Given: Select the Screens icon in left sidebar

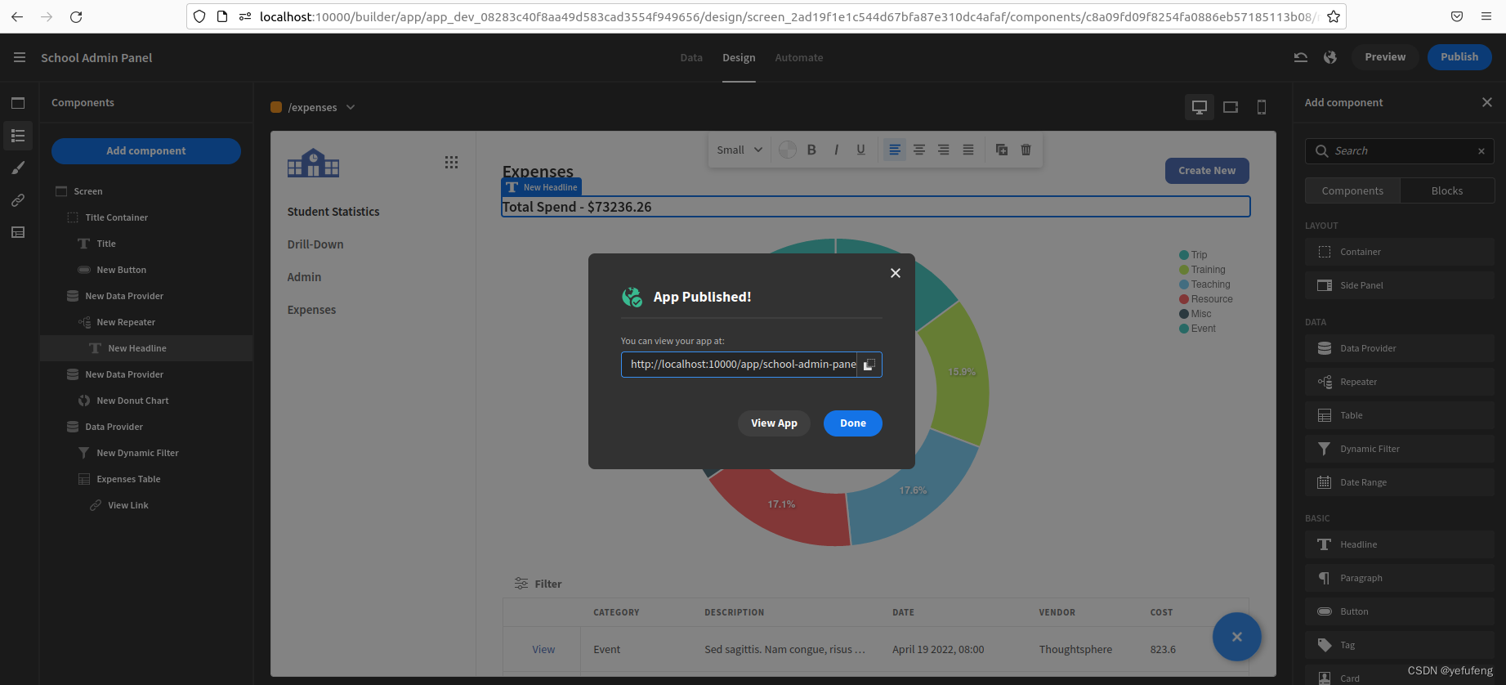Looking at the screenshot, I should click(x=18, y=103).
